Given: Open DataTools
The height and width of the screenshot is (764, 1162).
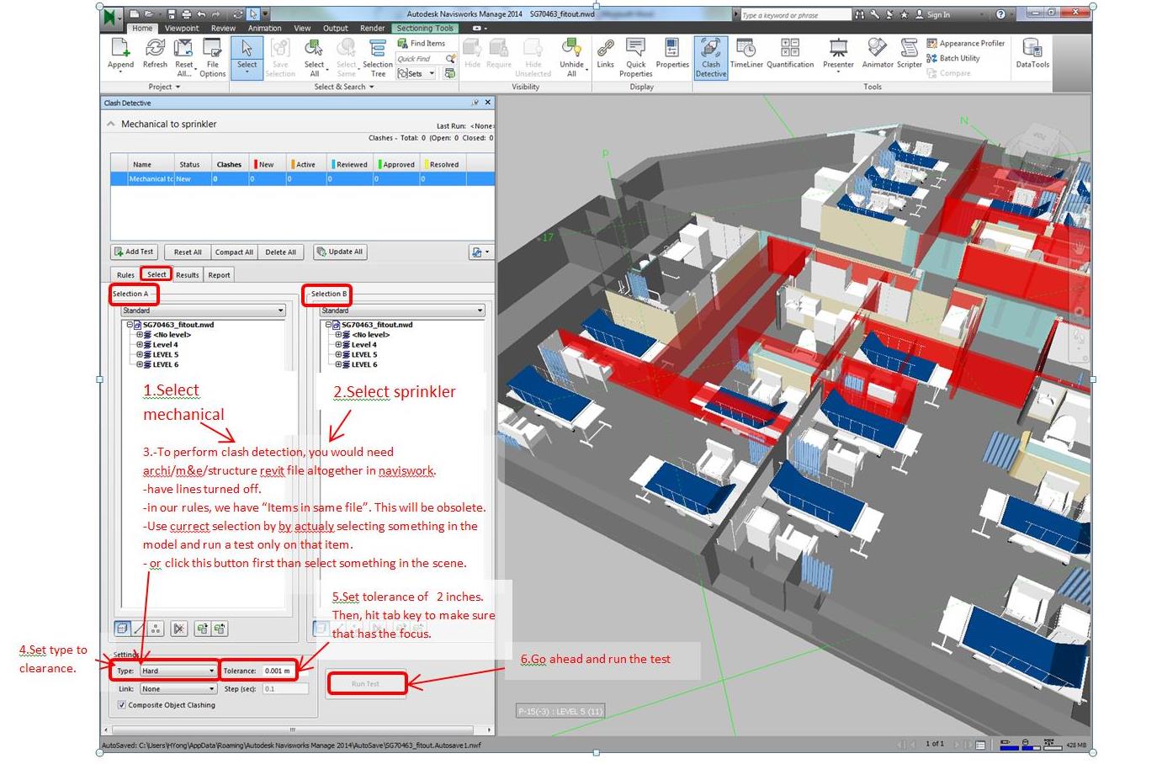Looking at the screenshot, I should (x=1032, y=53).
